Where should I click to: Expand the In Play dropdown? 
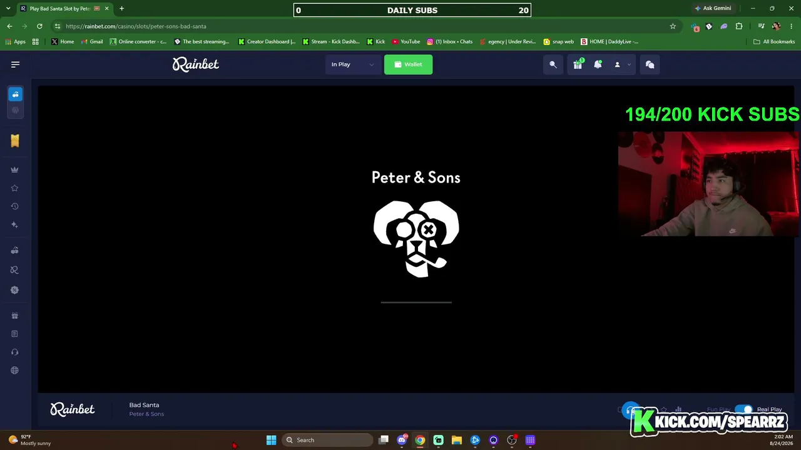pos(353,64)
